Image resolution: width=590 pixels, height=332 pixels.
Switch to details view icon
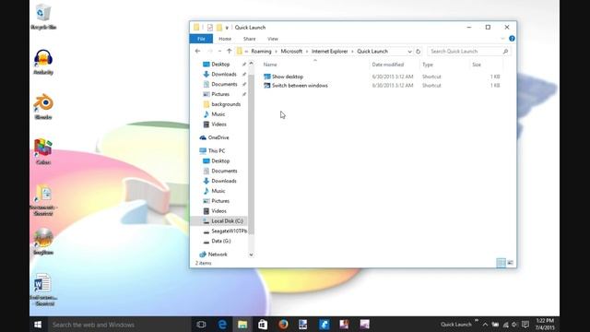(x=501, y=263)
